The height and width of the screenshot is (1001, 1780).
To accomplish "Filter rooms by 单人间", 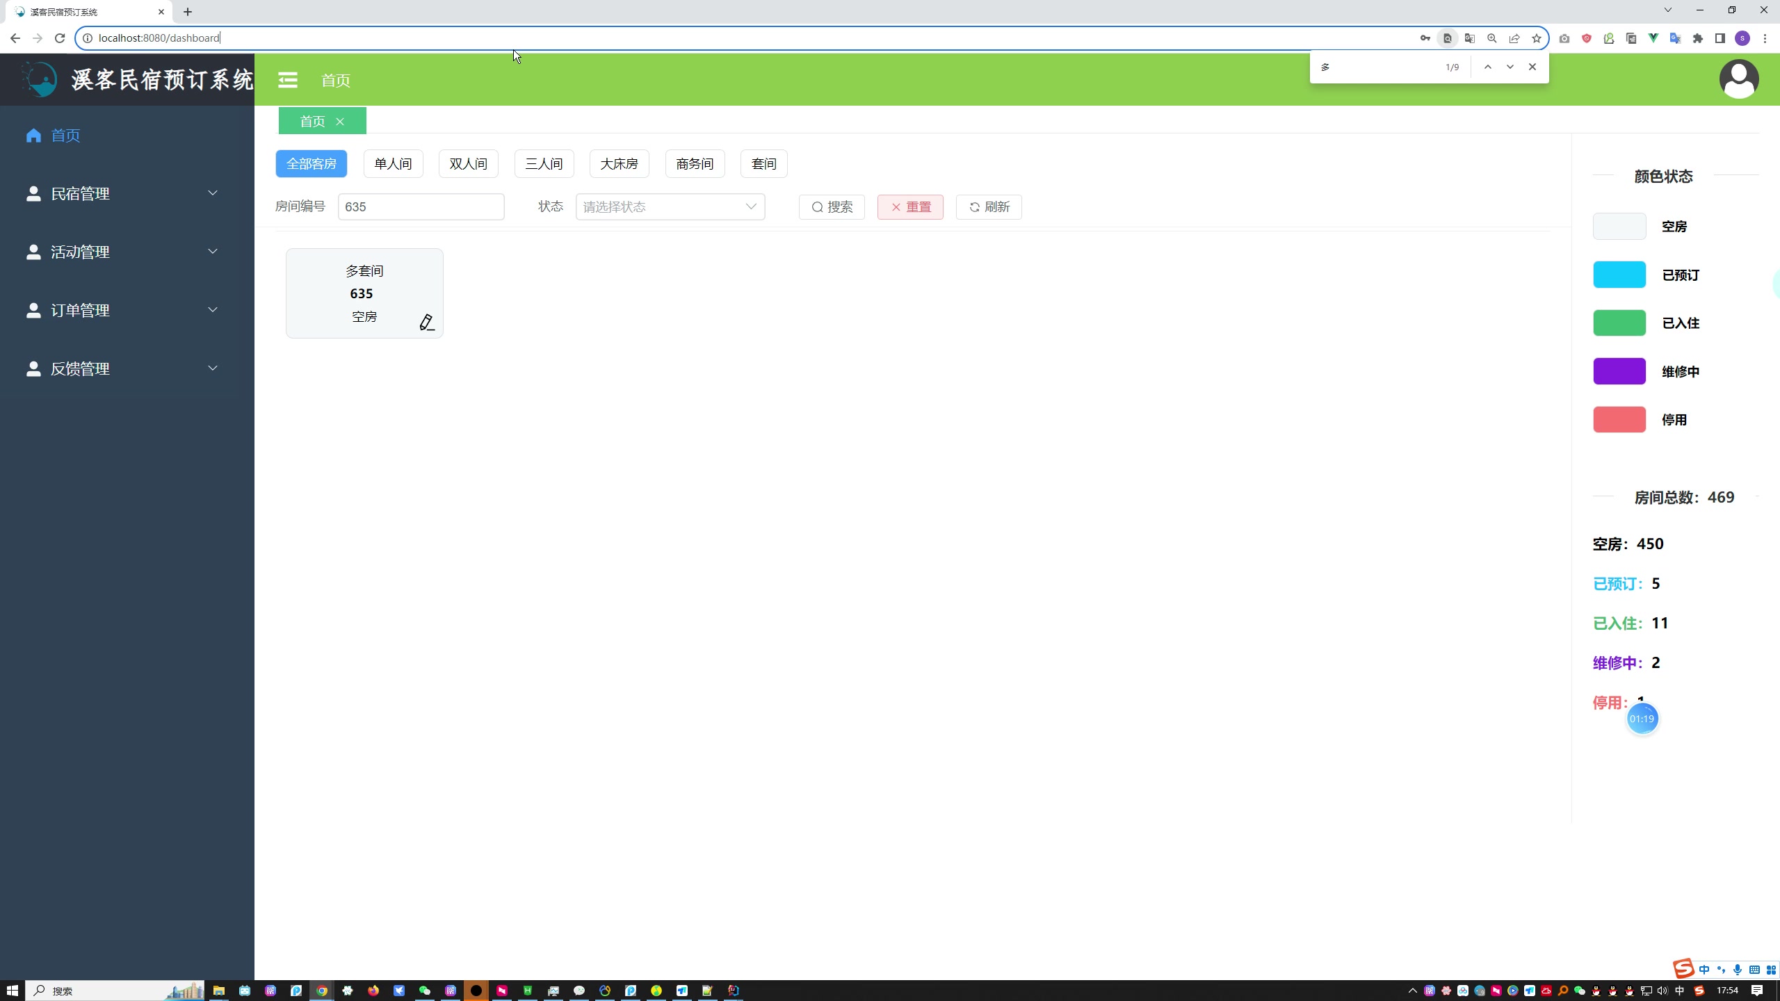I will click(x=393, y=163).
